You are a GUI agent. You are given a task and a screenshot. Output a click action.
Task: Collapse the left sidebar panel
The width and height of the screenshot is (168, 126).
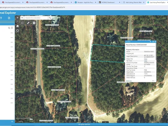pos(12,121)
